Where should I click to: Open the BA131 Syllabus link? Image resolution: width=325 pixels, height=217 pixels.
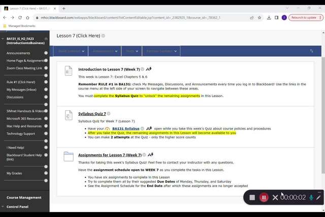pos(125,129)
